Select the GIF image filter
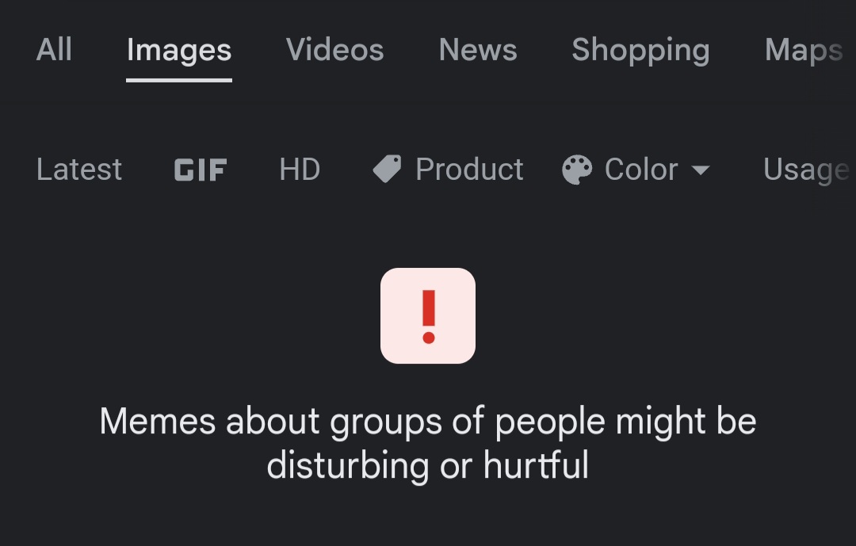This screenshot has height=546, width=856. 201,170
